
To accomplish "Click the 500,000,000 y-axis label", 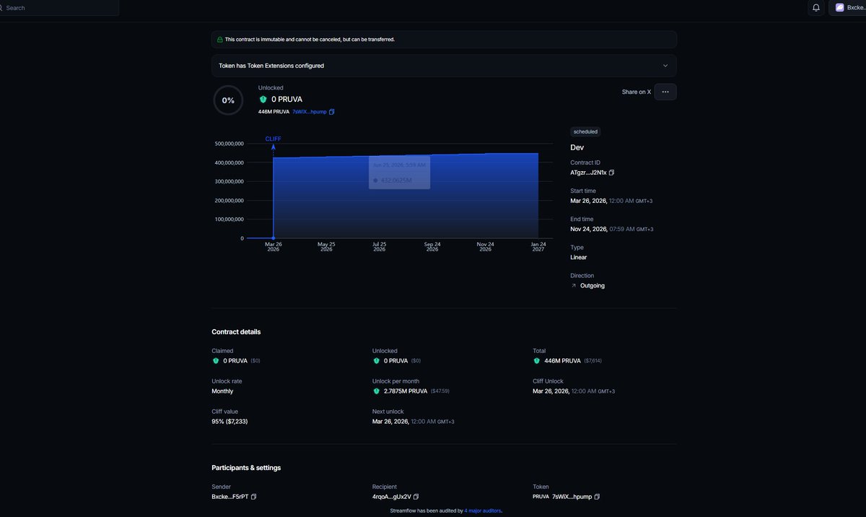I will tap(229, 144).
